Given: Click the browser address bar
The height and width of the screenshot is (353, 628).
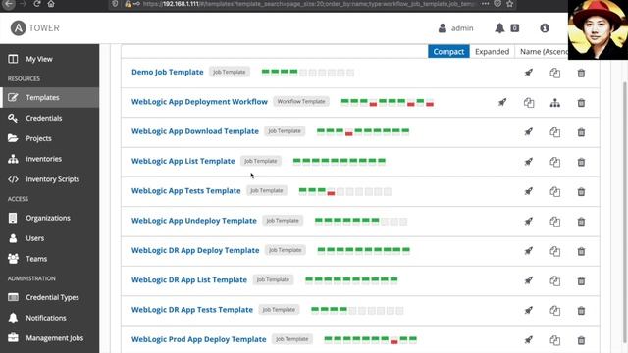Looking at the screenshot, I should (308, 4).
